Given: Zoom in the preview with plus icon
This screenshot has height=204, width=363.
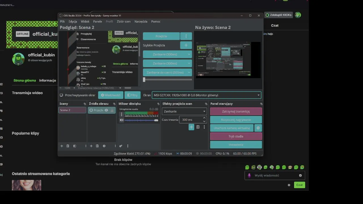Looking at the screenshot, I should [74, 88].
